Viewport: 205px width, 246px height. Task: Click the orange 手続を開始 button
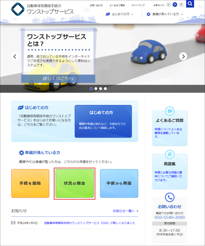coord(30,183)
